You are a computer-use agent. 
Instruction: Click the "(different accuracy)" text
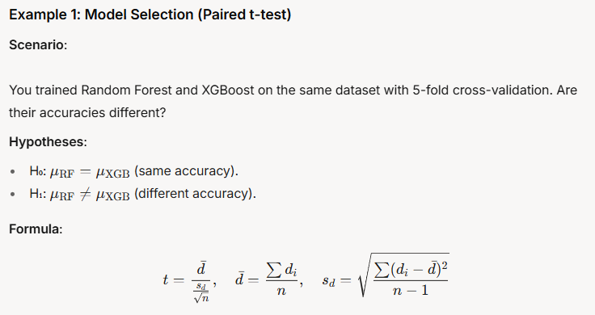pos(195,194)
